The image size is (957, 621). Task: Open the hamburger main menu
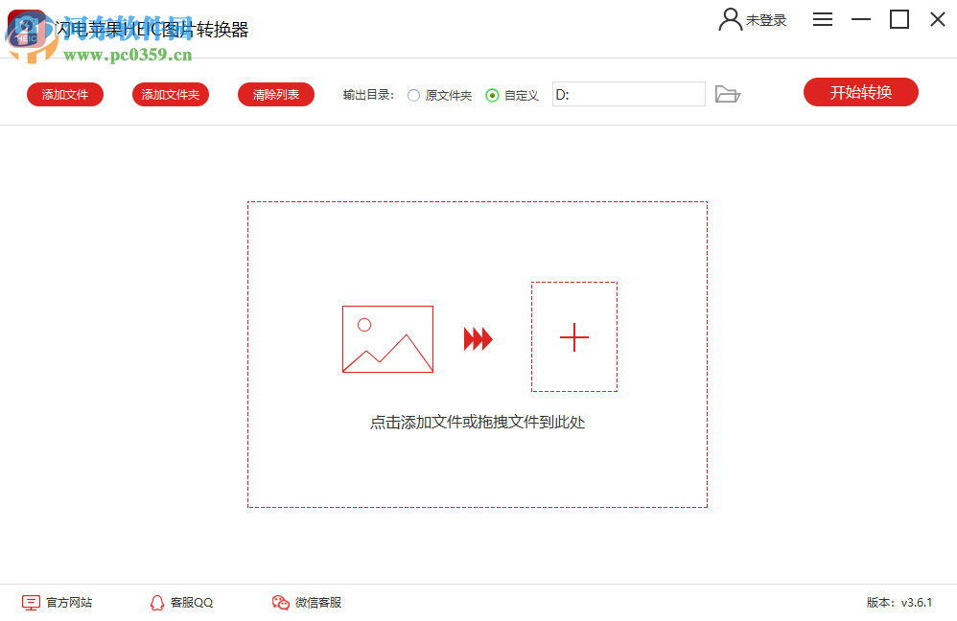pyautogui.click(x=822, y=19)
